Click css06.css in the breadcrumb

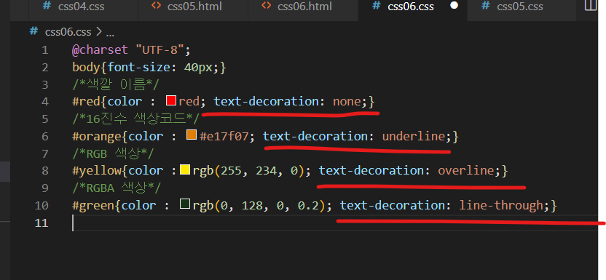point(68,32)
